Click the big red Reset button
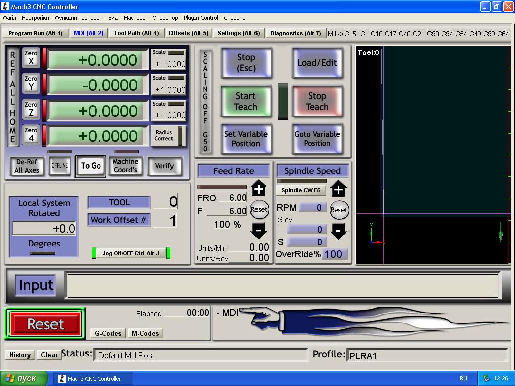The image size is (515, 386). click(45, 324)
